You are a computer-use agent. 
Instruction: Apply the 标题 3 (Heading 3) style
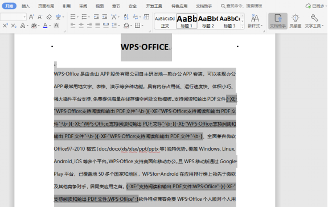coord(229,21)
